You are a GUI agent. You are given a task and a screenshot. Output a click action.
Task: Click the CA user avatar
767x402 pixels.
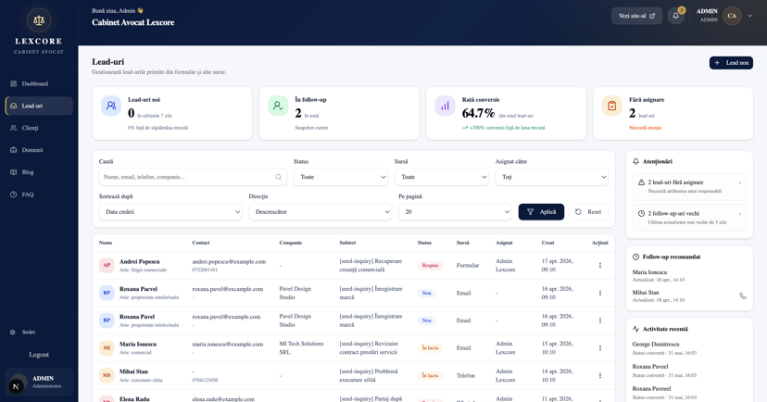click(x=732, y=16)
